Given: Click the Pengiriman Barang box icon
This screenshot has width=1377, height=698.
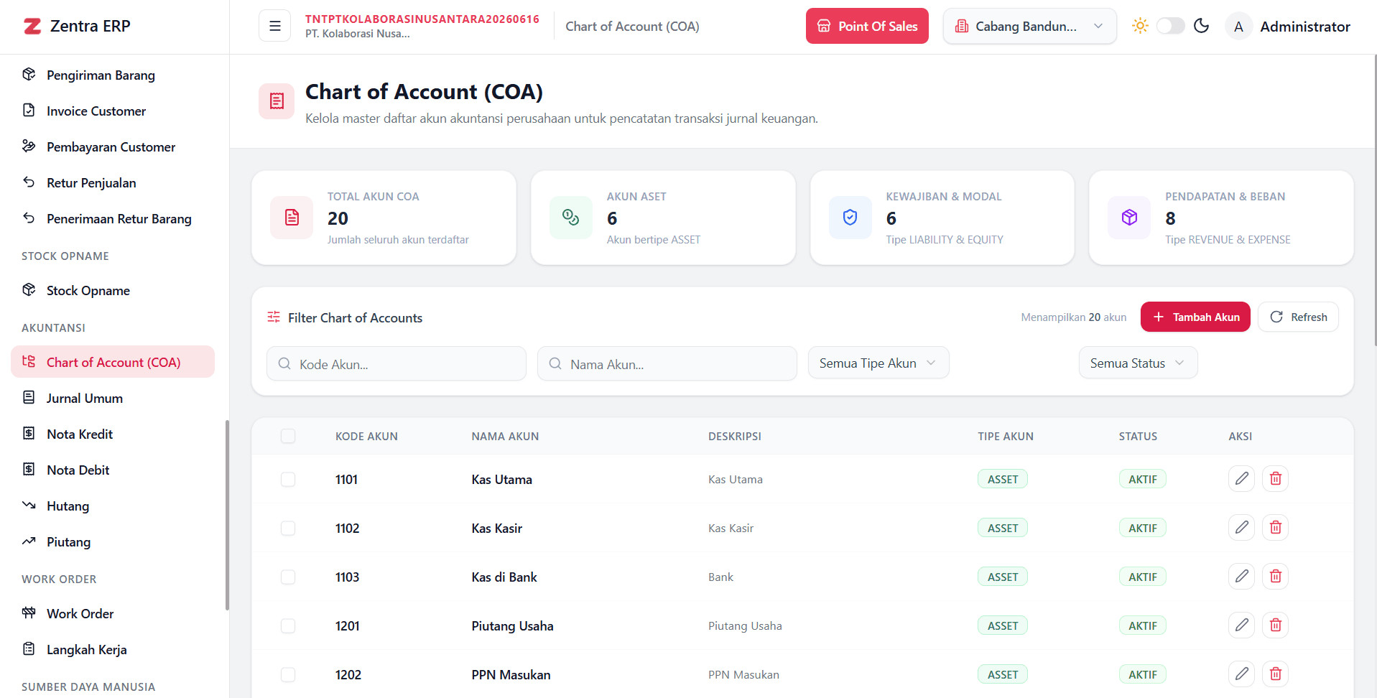Looking at the screenshot, I should click(29, 74).
